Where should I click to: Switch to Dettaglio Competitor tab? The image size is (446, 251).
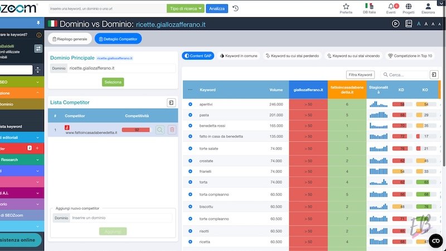tap(118, 39)
